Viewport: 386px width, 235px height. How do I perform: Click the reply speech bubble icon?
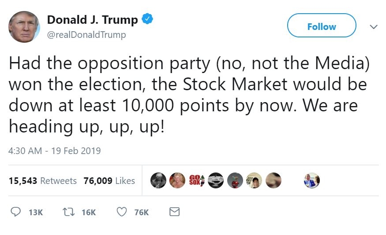15,212
